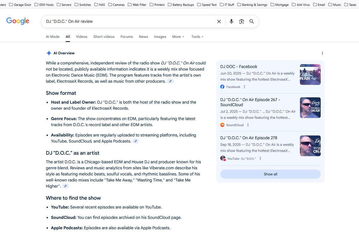Open the Switches bookmark folder
Image resolution: width=359 pixels, height=232 pixels.
[83, 5]
